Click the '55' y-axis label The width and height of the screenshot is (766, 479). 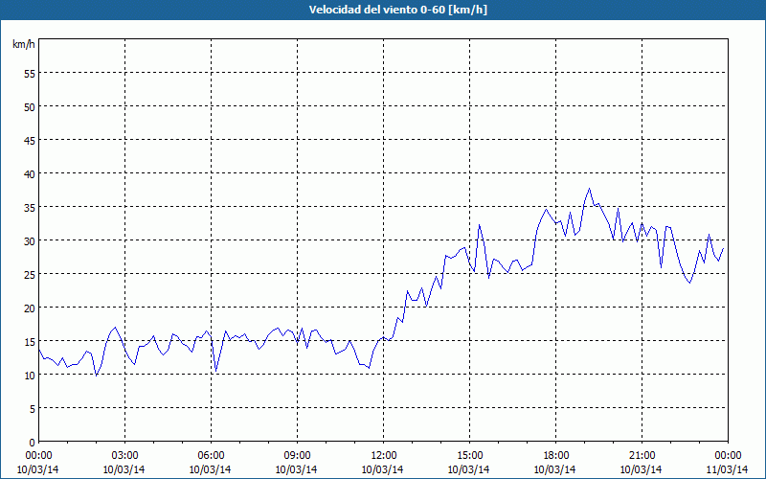pyautogui.click(x=30, y=73)
